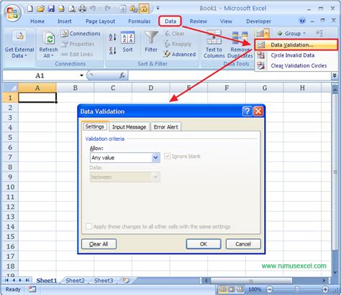Image resolution: width=341 pixels, height=295 pixels.
Task: Expand the Name Box dropdown arrow
Action: (x=81, y=75)
